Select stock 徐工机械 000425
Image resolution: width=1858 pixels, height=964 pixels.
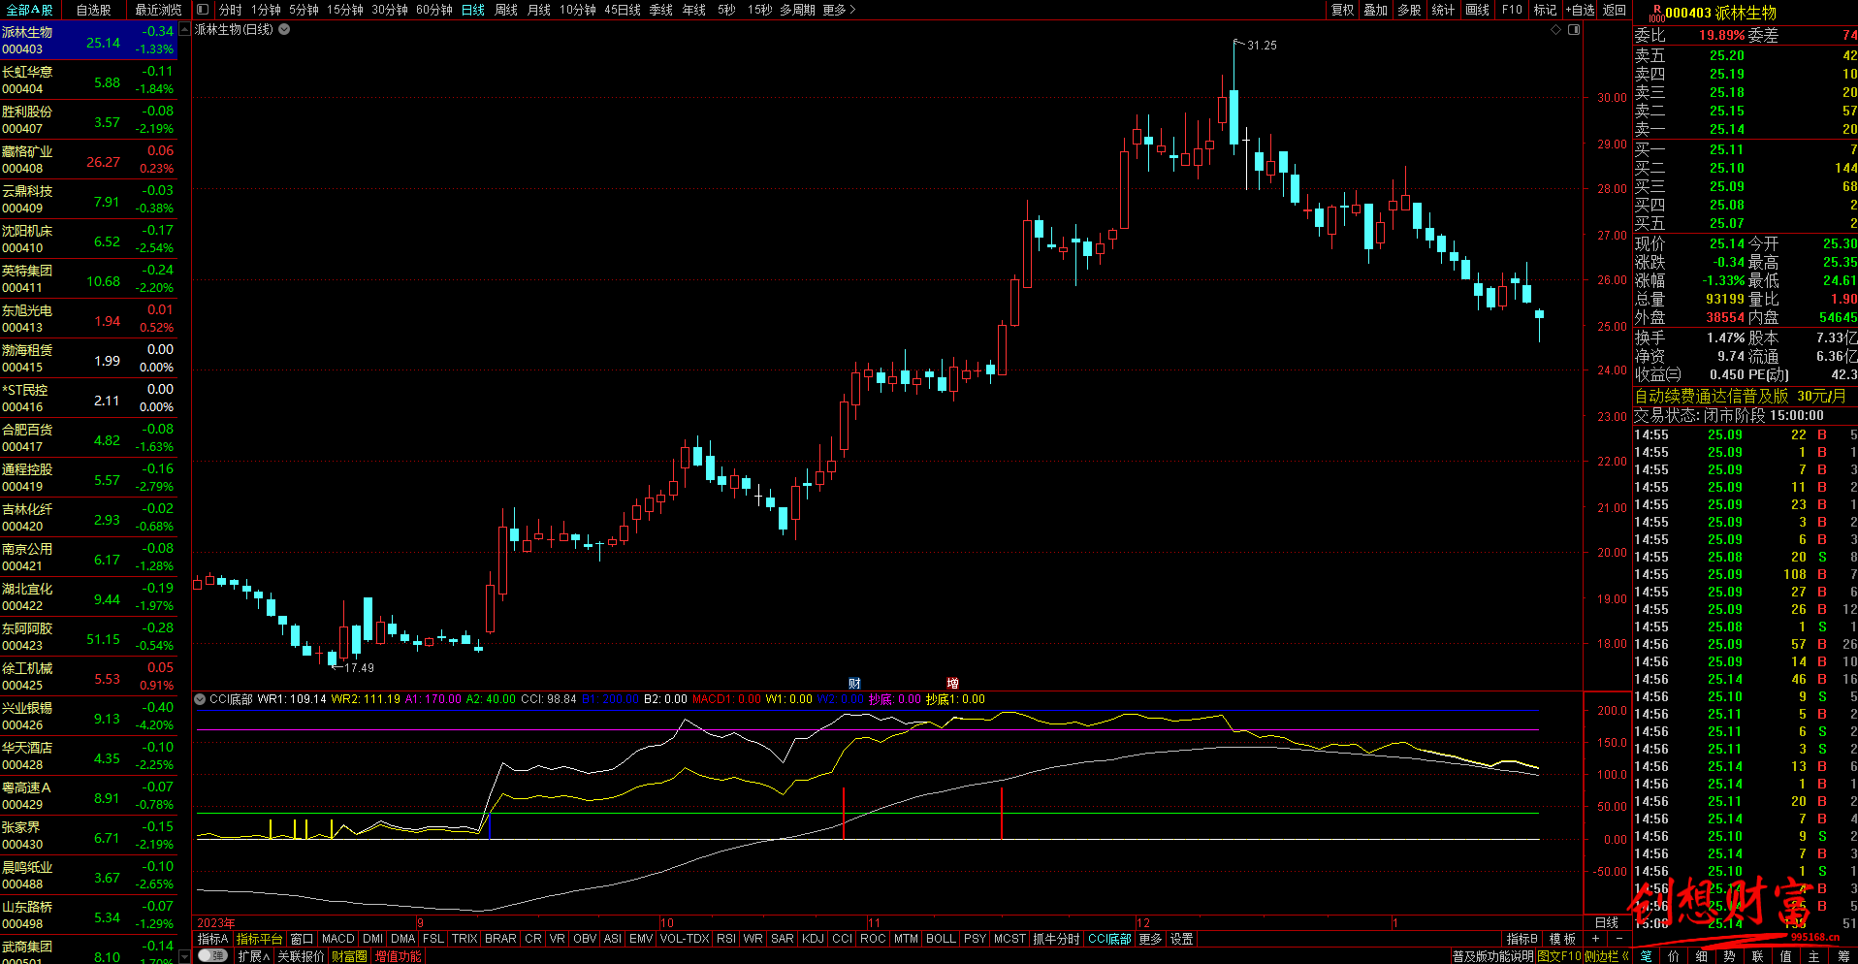88,676
